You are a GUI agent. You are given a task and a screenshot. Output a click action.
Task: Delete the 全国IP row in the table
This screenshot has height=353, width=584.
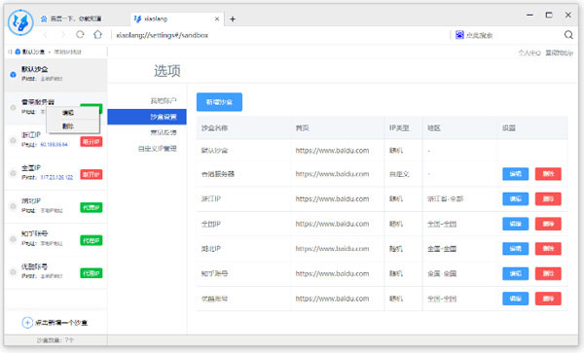(548, 224)
